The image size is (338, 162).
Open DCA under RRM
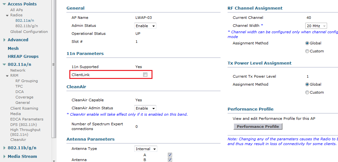[20, 92]
